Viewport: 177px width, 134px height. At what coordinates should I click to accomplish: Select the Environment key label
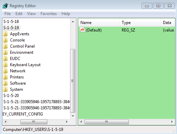[22, 52]
